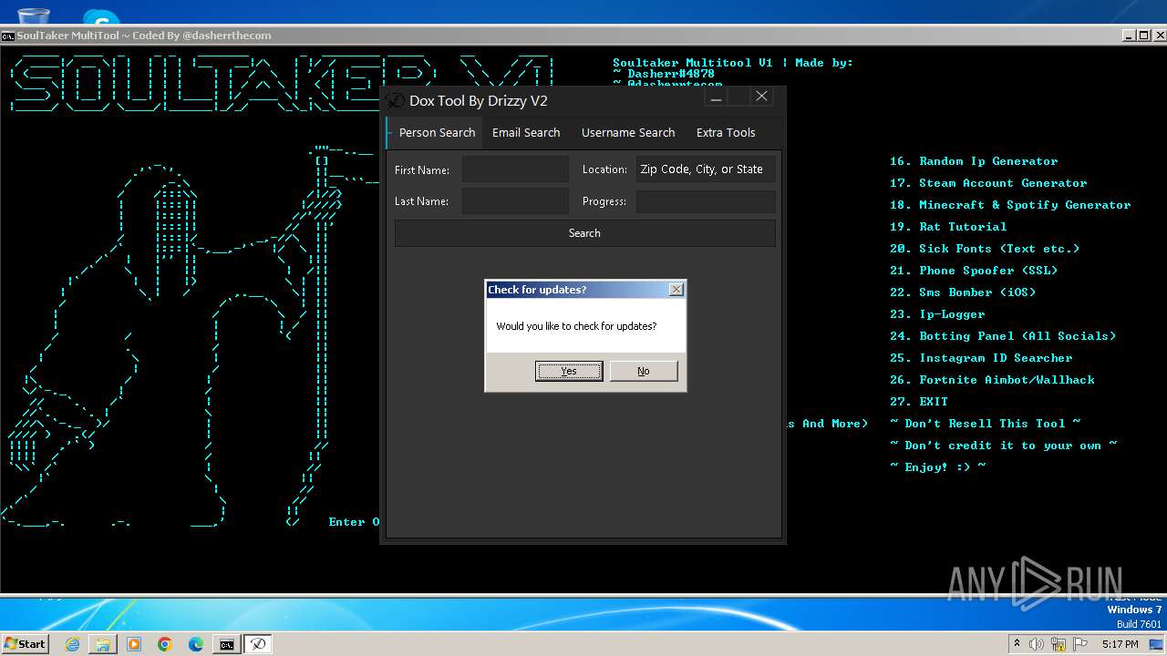1167x656 pixels.
Task: Maximize the SoulTaker MultiTool console window
Action: point(1143,36)
